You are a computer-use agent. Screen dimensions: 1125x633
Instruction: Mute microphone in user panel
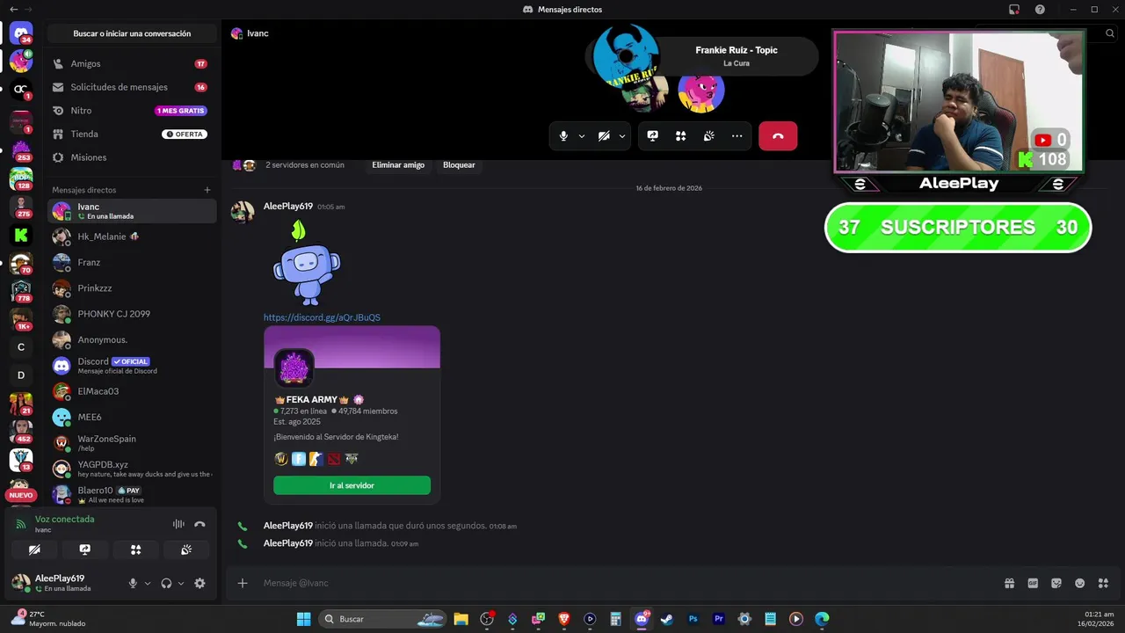pos(133,583)
